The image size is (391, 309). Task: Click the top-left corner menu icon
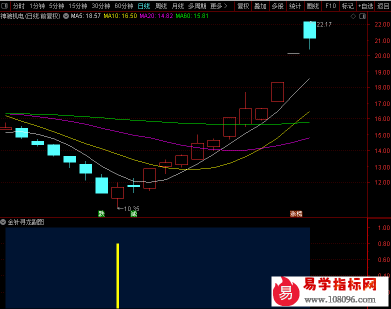pos(5,6)
